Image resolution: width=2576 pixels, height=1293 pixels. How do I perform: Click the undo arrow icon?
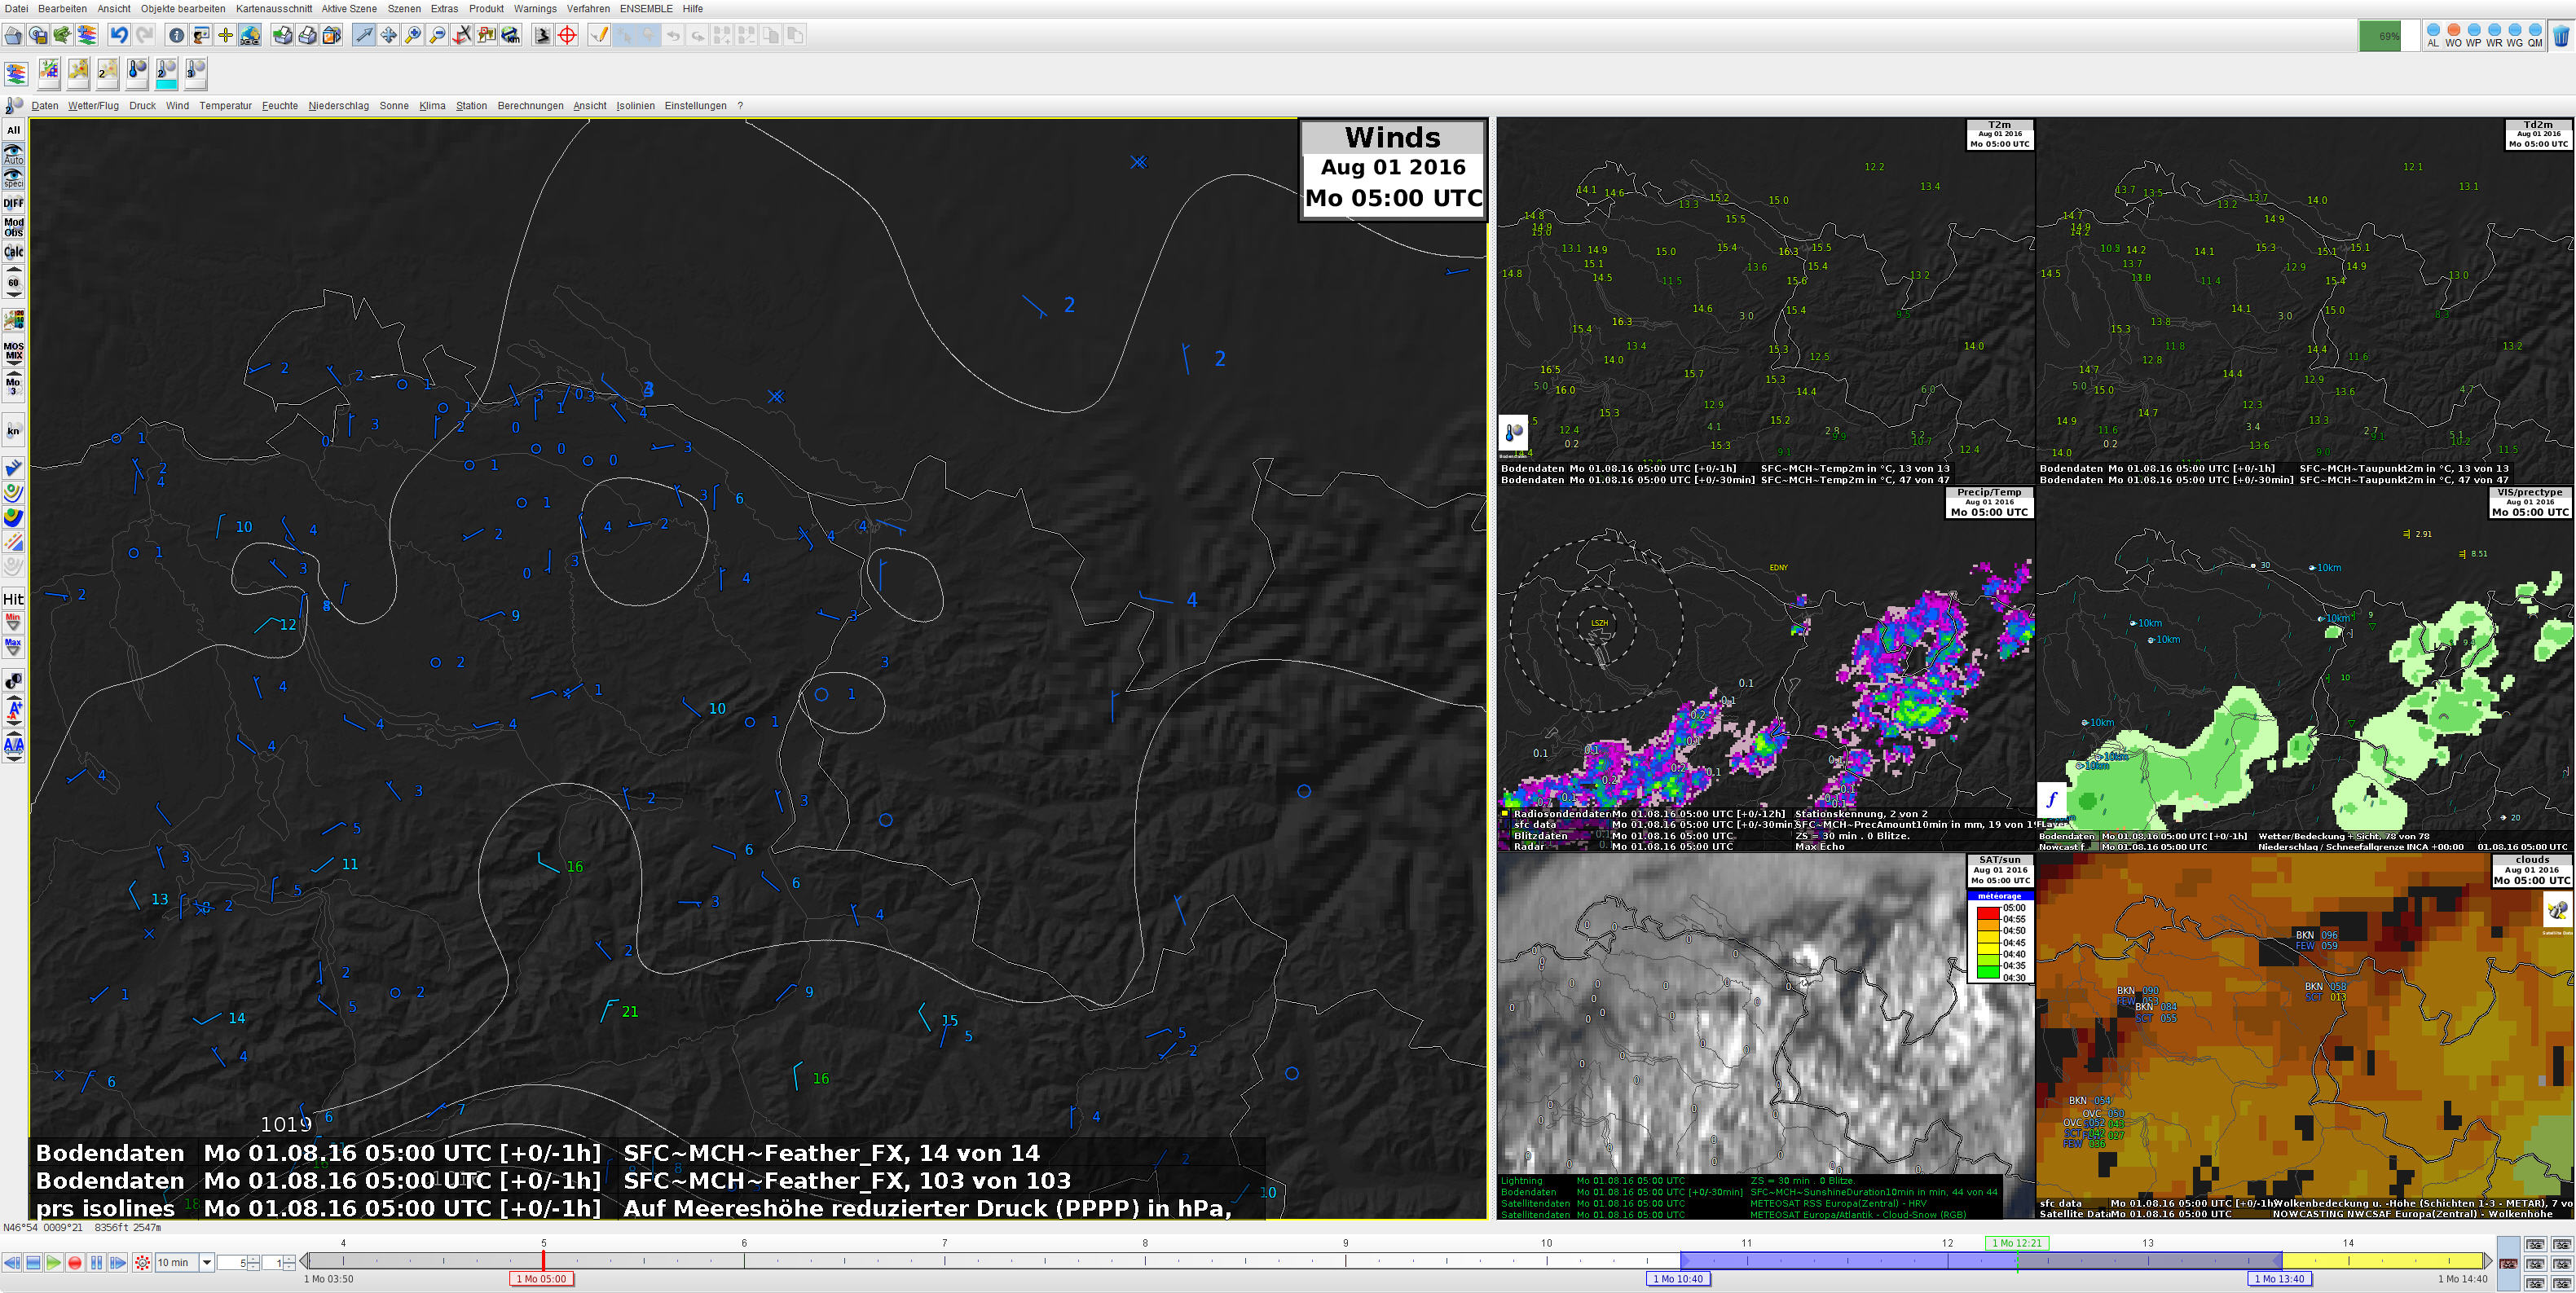click(x=119, y=36)
